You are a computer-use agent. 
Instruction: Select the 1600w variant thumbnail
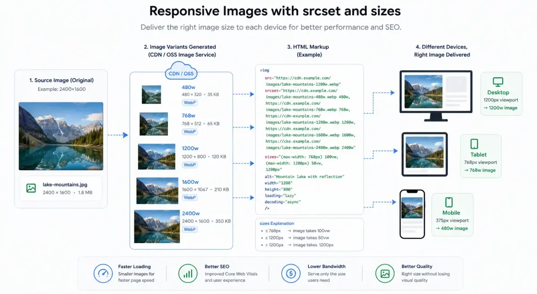point(158,191)
